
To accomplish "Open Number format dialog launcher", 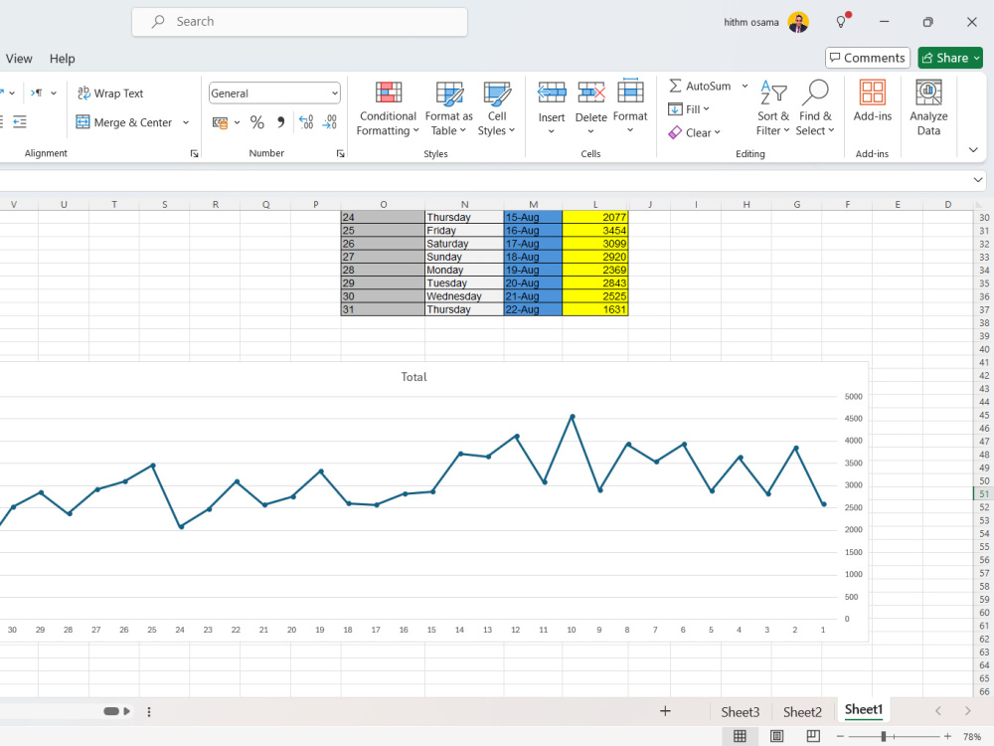I will (x=340, y=153).
